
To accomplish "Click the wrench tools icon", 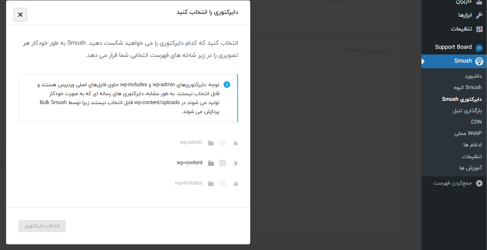I will (x=480, y=15).
